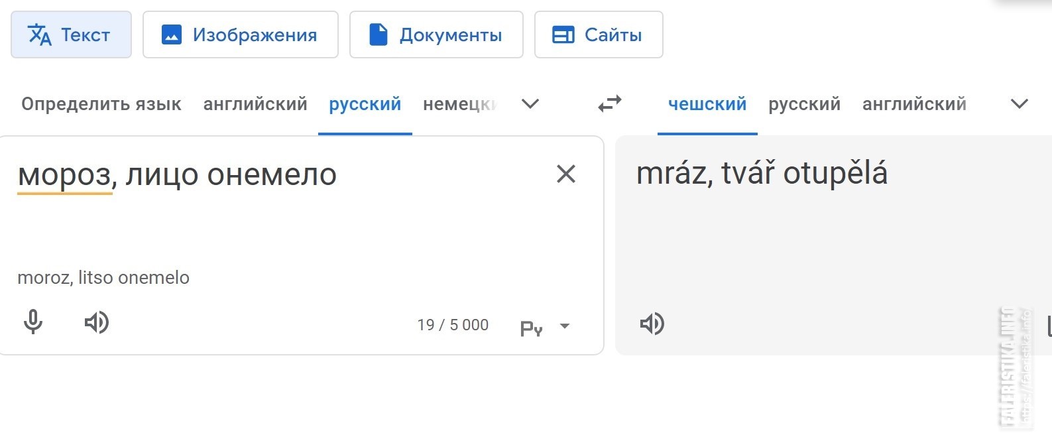Clear the source text with the X

click(x=565, y=174)
